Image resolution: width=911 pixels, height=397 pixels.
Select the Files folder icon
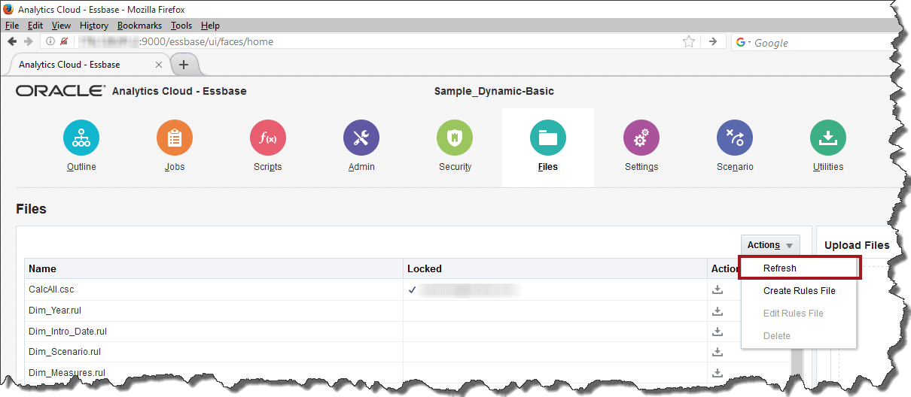548,138
